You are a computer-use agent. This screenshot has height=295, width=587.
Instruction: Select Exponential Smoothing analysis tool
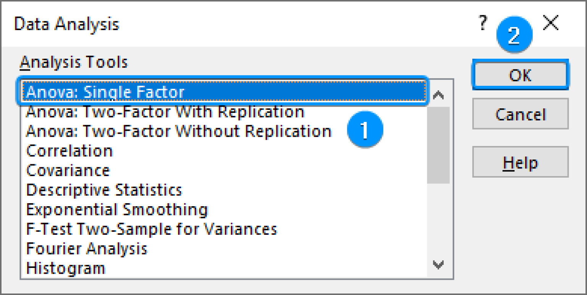point(117,209)
